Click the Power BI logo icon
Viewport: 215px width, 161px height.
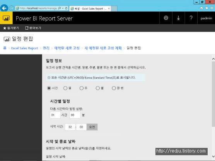pyautogui.click(x=6, y=18)
